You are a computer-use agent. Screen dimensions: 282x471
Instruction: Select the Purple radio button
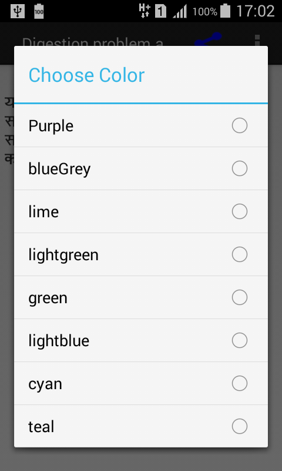[x=240, y=125]
